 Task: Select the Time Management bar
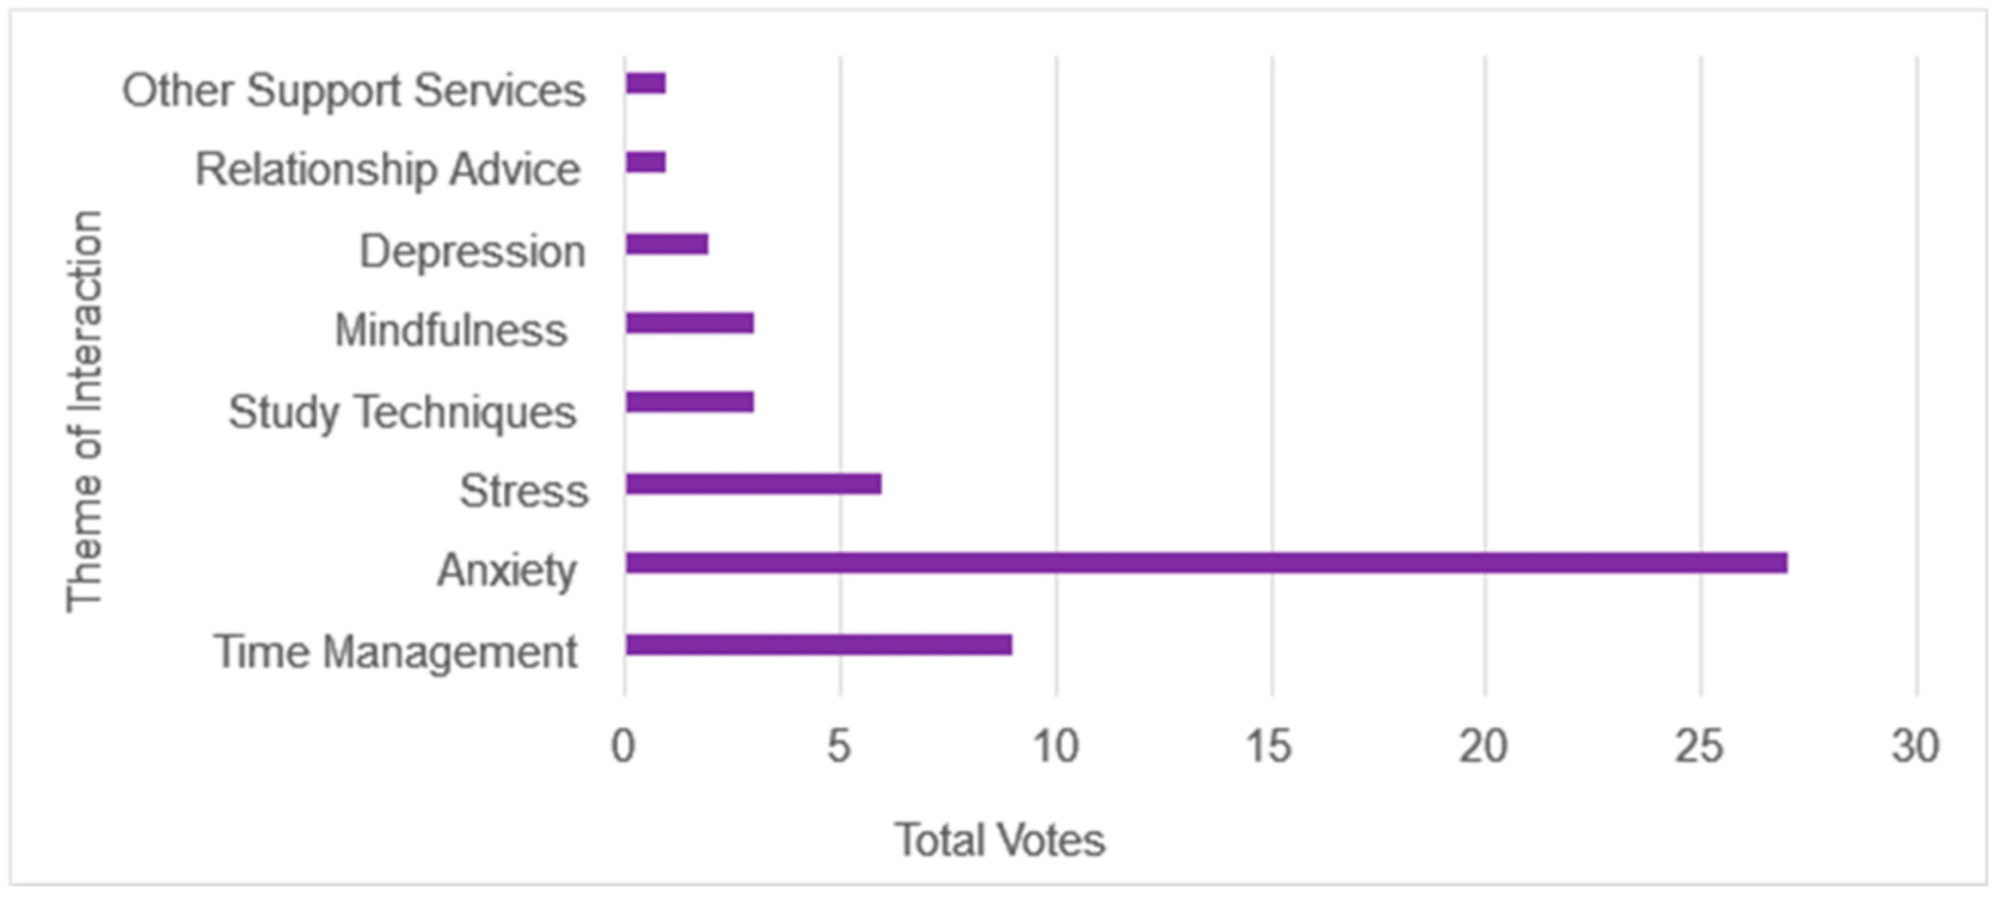pyautogui.click(x=819, y=645)
